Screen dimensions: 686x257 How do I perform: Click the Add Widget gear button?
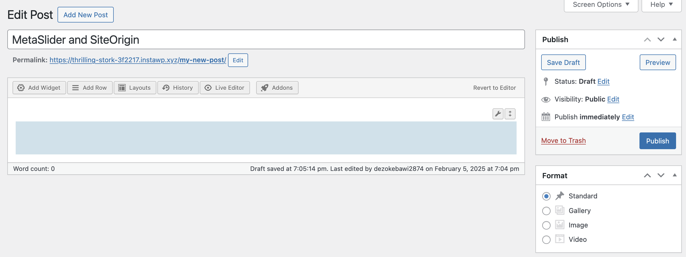[39, 88]
